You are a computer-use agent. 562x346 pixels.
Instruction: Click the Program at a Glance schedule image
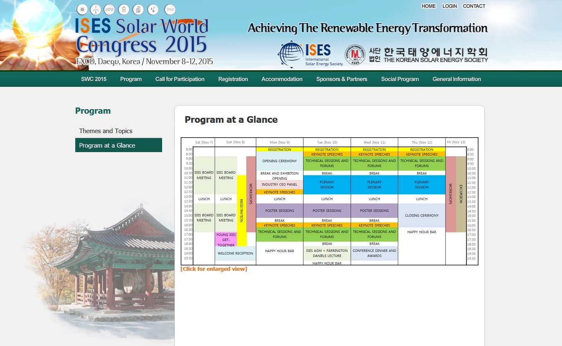[x=330, y=201]
